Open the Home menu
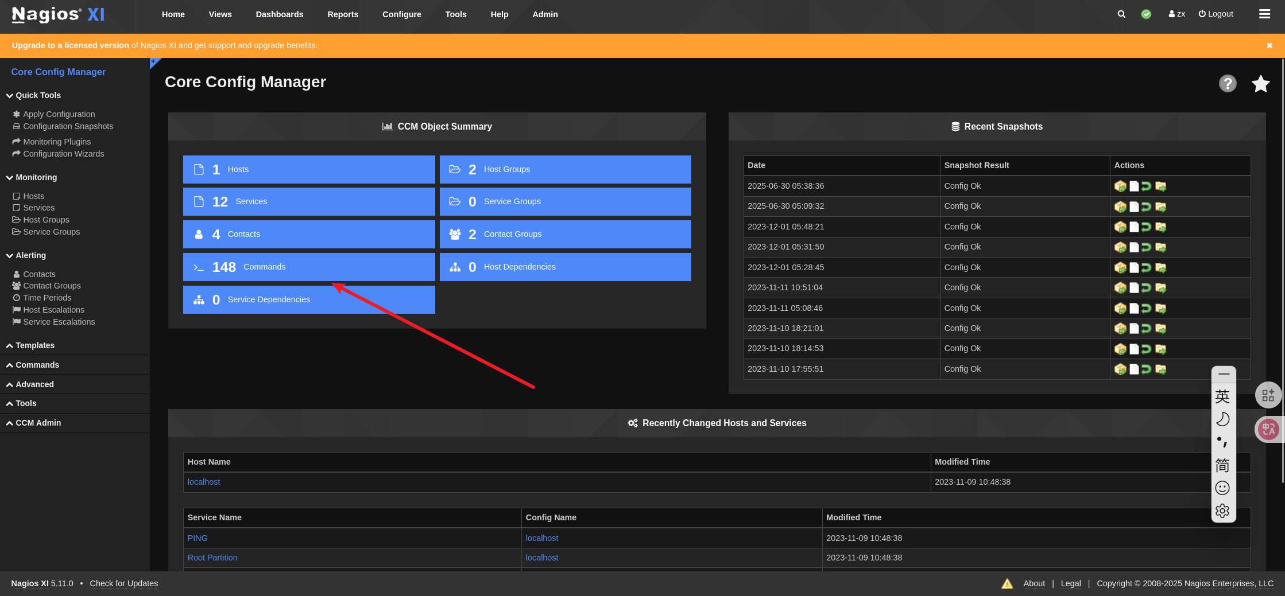This screenshot has width=1285, height=596. [x=173, y=14]
